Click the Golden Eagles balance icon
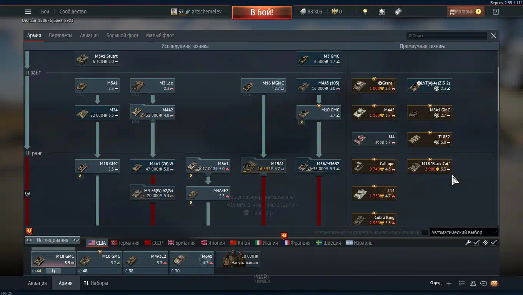Screen dimensions: 523x295 [x=335, y=12]
